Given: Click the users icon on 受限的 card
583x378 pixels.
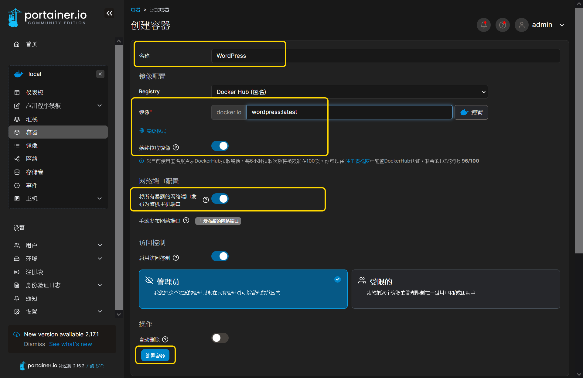Looking at the screenshot, I should (x=362, y=280).
